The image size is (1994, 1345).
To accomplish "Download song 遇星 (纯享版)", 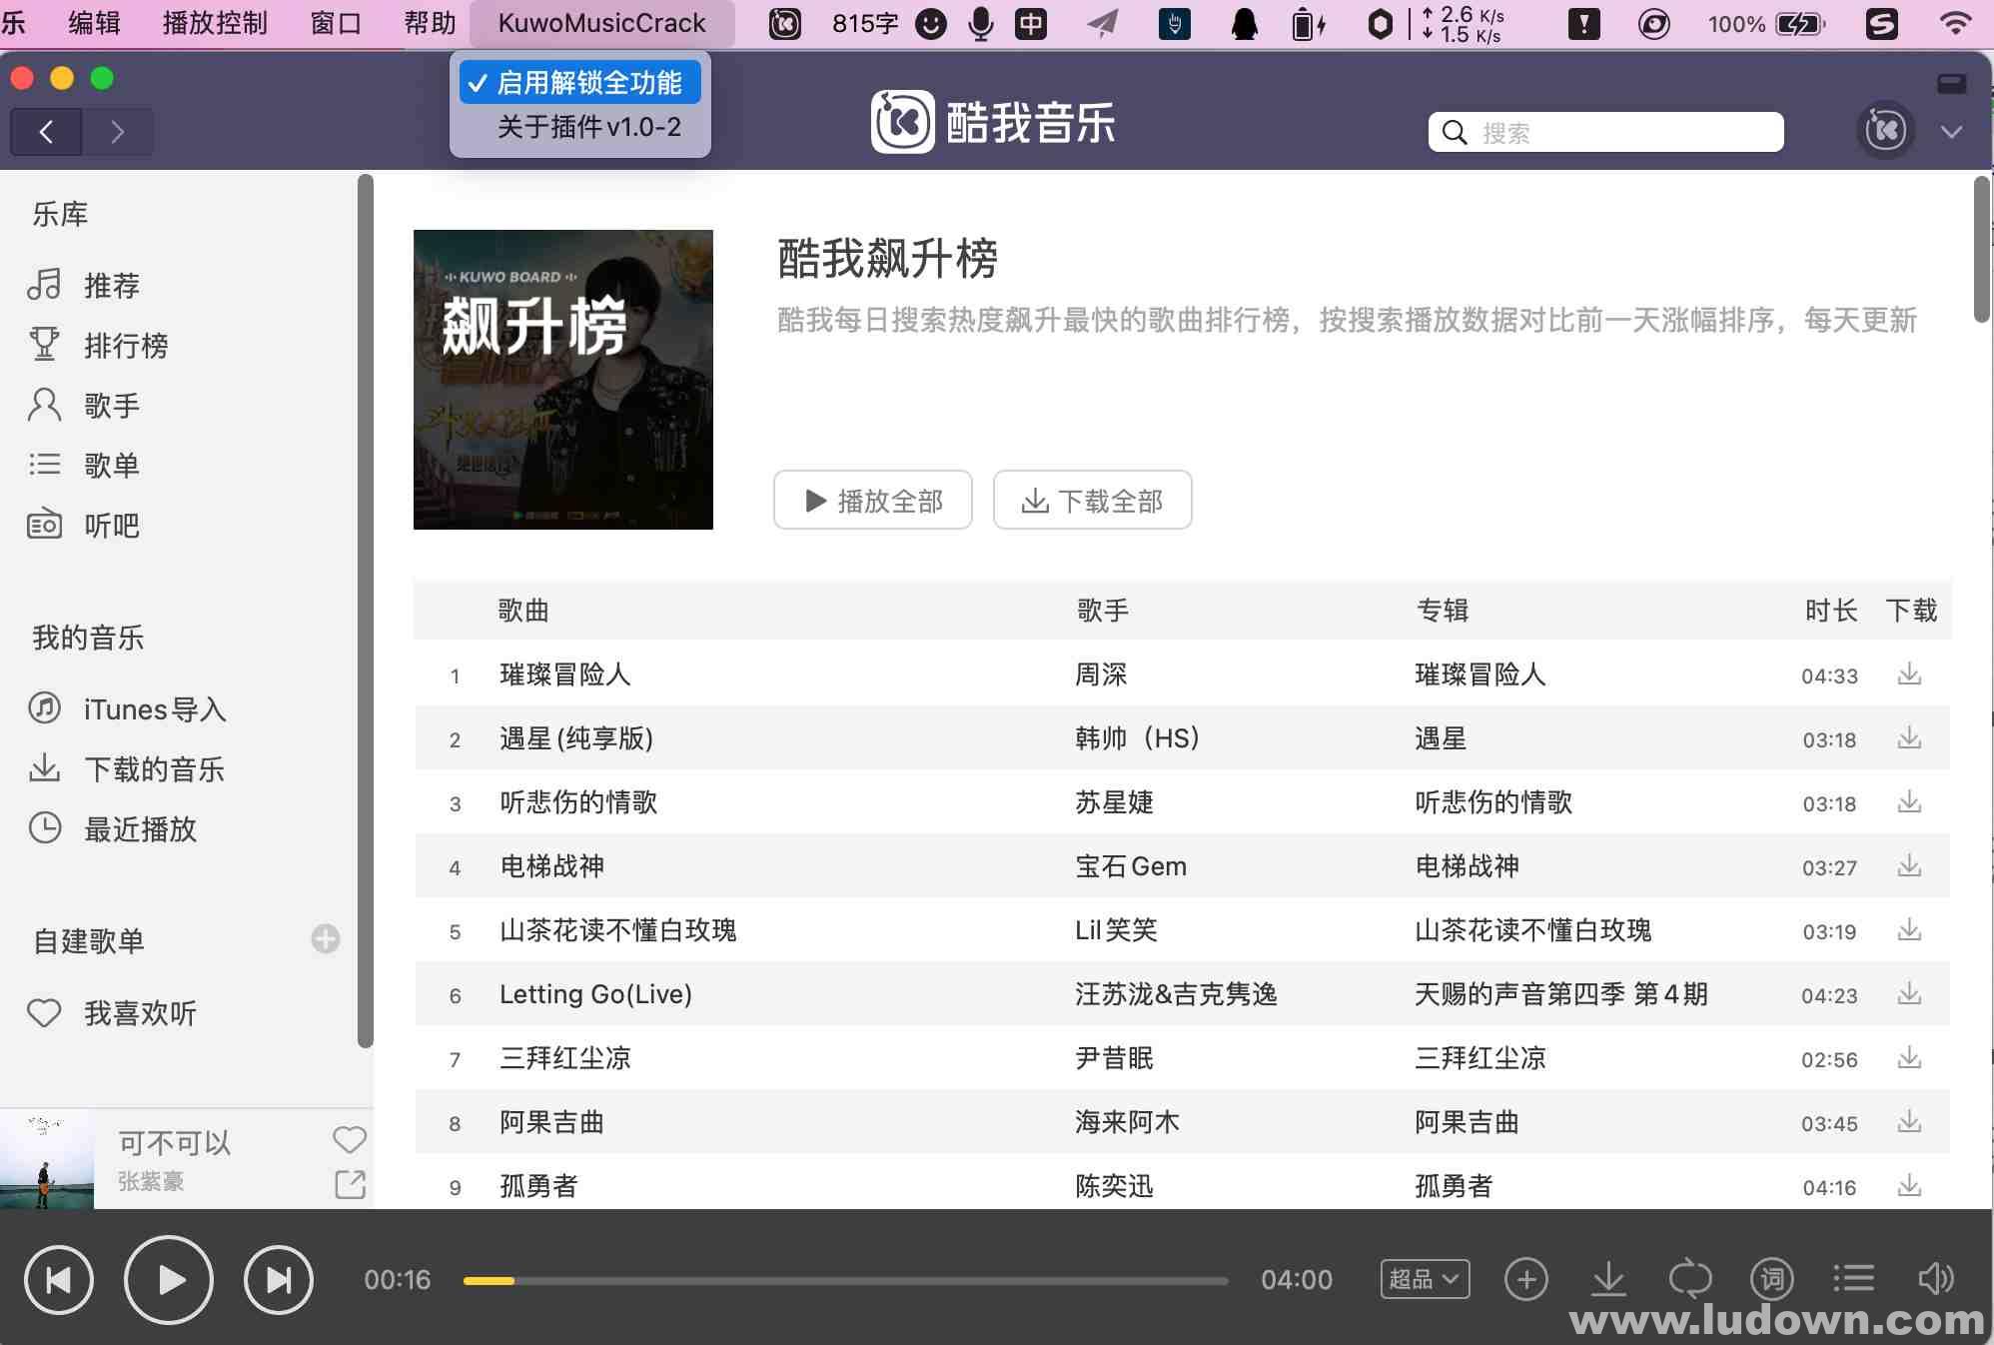I will pos(1909,737).
